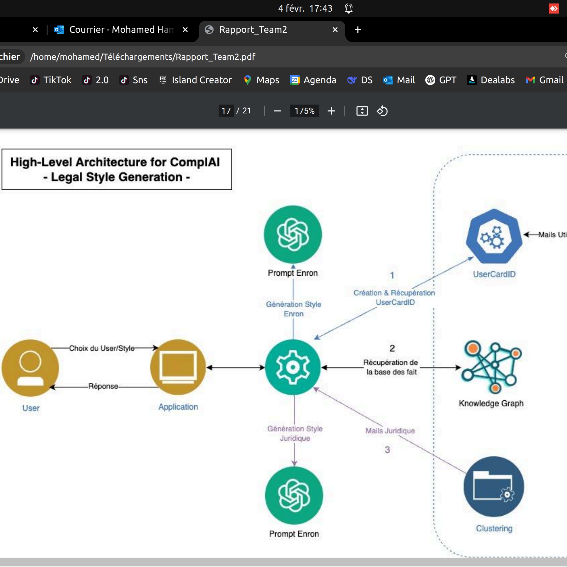Viewport: 567px width, 567px height.
Task: Click the rotate document icon
Action: 382,111
